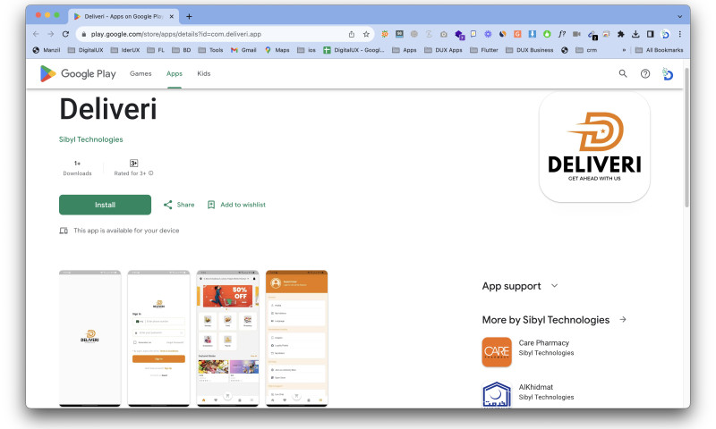The image size is (716, 429).
Task: Click the Grammarly extension icon
Action: [517, 34]
